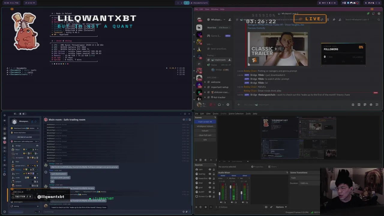
Task: Open the Swingers Official Trailer link
Action: [276, 26]
